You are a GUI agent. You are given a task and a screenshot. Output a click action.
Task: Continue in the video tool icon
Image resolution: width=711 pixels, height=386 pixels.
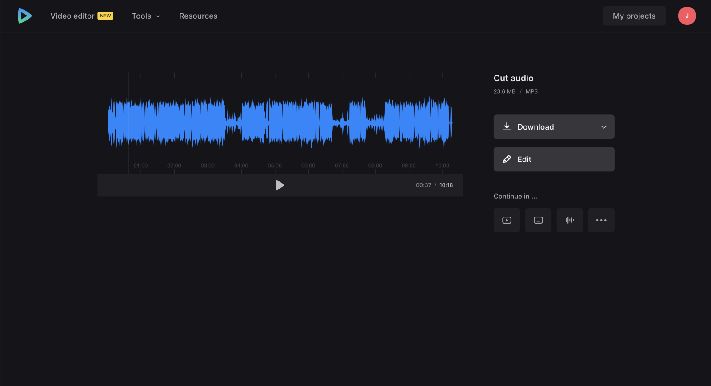click(507, 220)
